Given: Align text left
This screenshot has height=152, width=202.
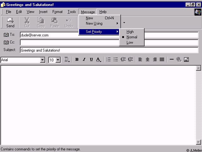Looking at the screenshot, I should point(140,60).
